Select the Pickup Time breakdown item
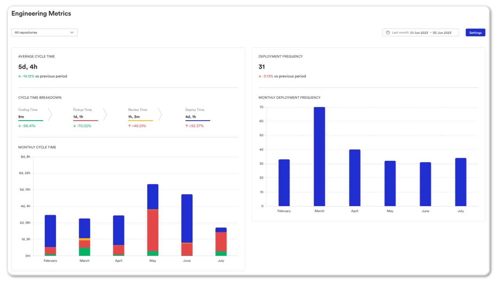Screen dimensions: 500x281 point(85,117)
